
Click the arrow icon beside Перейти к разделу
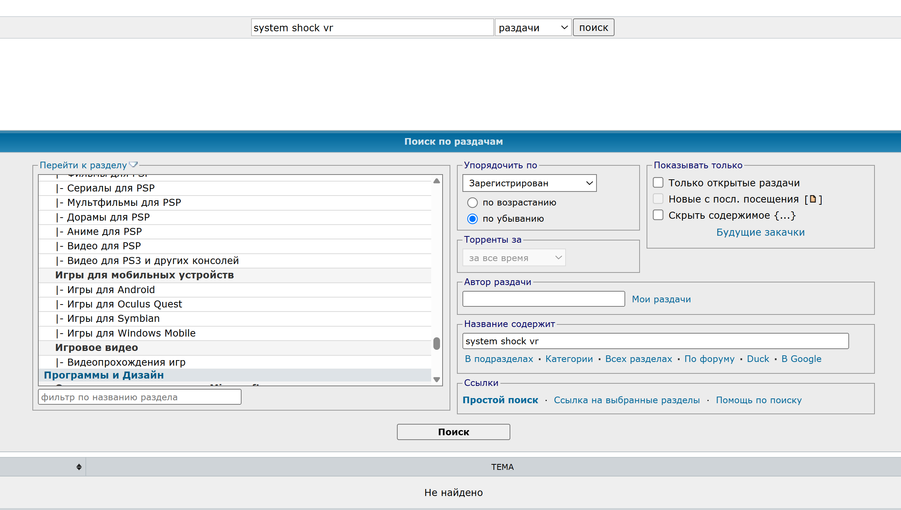point(133,165)
